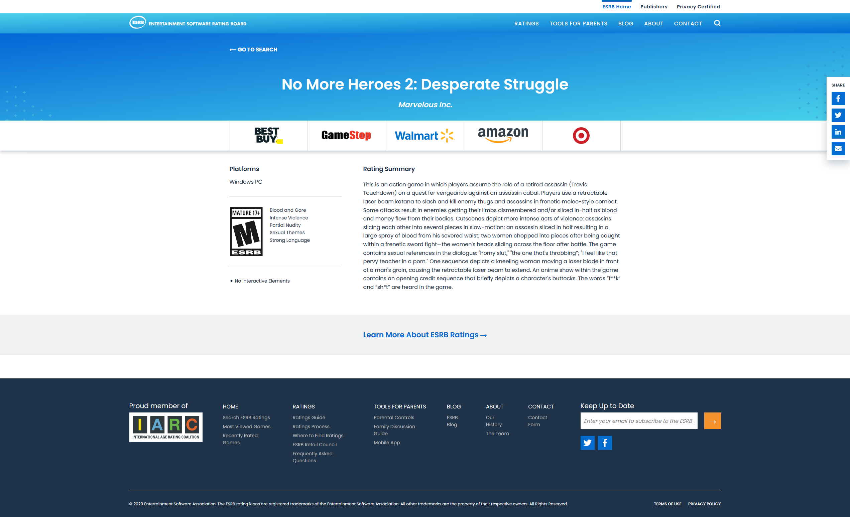Open the Ratings menu in the header
The image size is (850, 517).
click(x=526, y=23)
